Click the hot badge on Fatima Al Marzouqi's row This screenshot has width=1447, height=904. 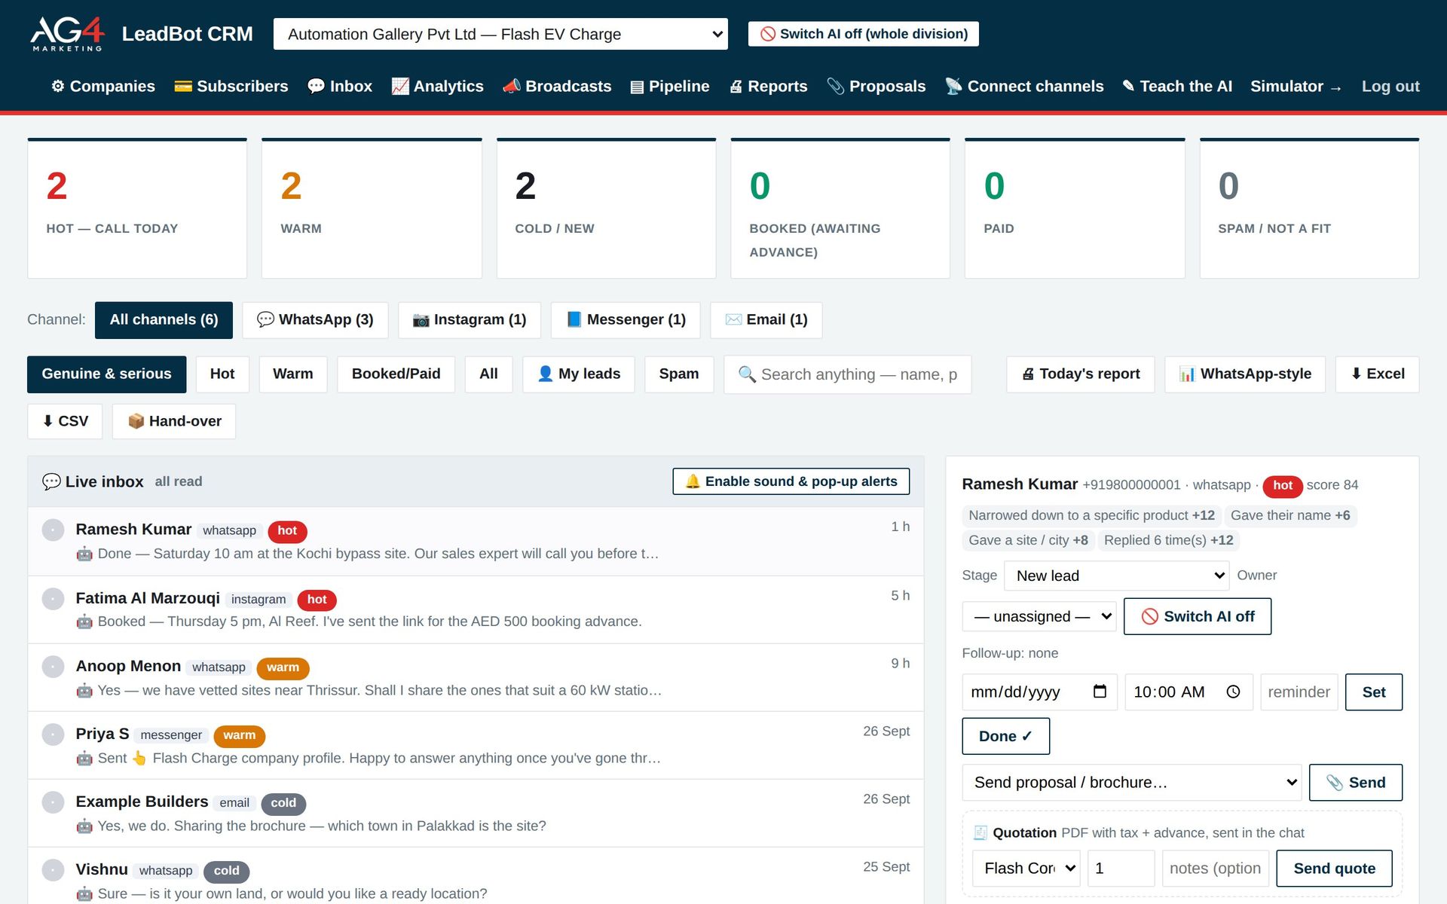[317, 600]
